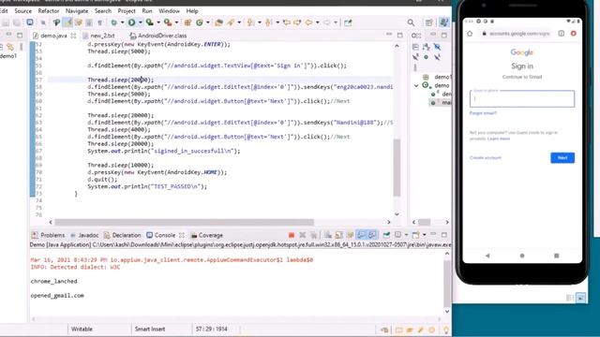Tap the Create account link on phone

click(x=486, y=158)
